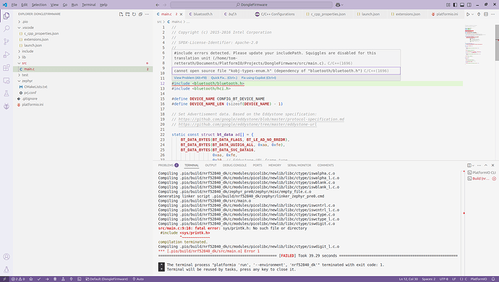Collapse the zephyr folder in Explorer
The height and width of the screenshot is (282, 499).
click(27, 81)
